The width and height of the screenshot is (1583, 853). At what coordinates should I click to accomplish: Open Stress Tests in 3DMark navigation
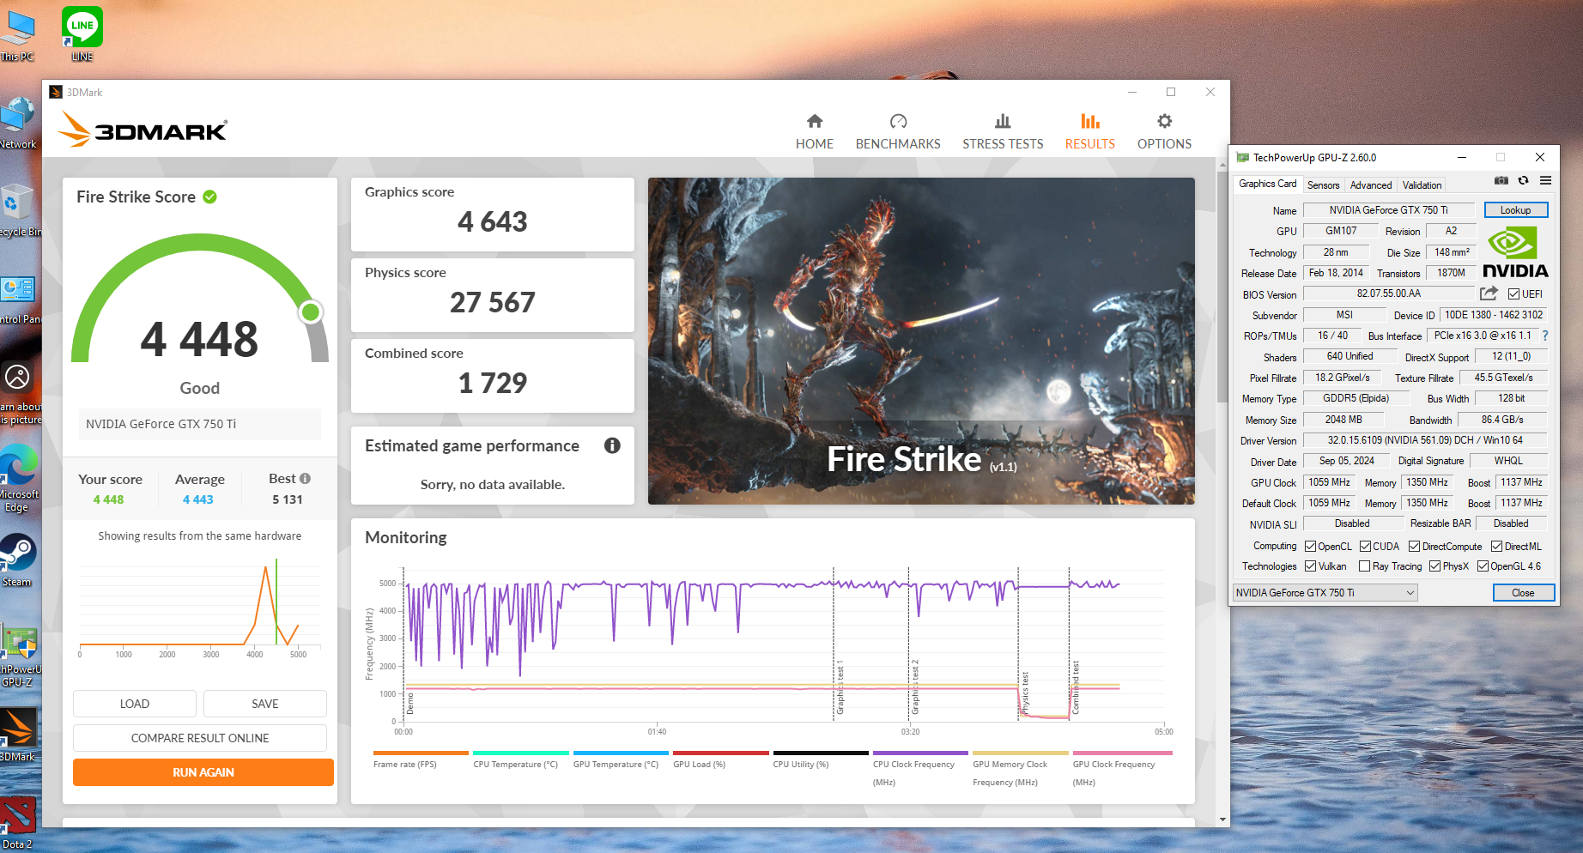click(1002, 131)
